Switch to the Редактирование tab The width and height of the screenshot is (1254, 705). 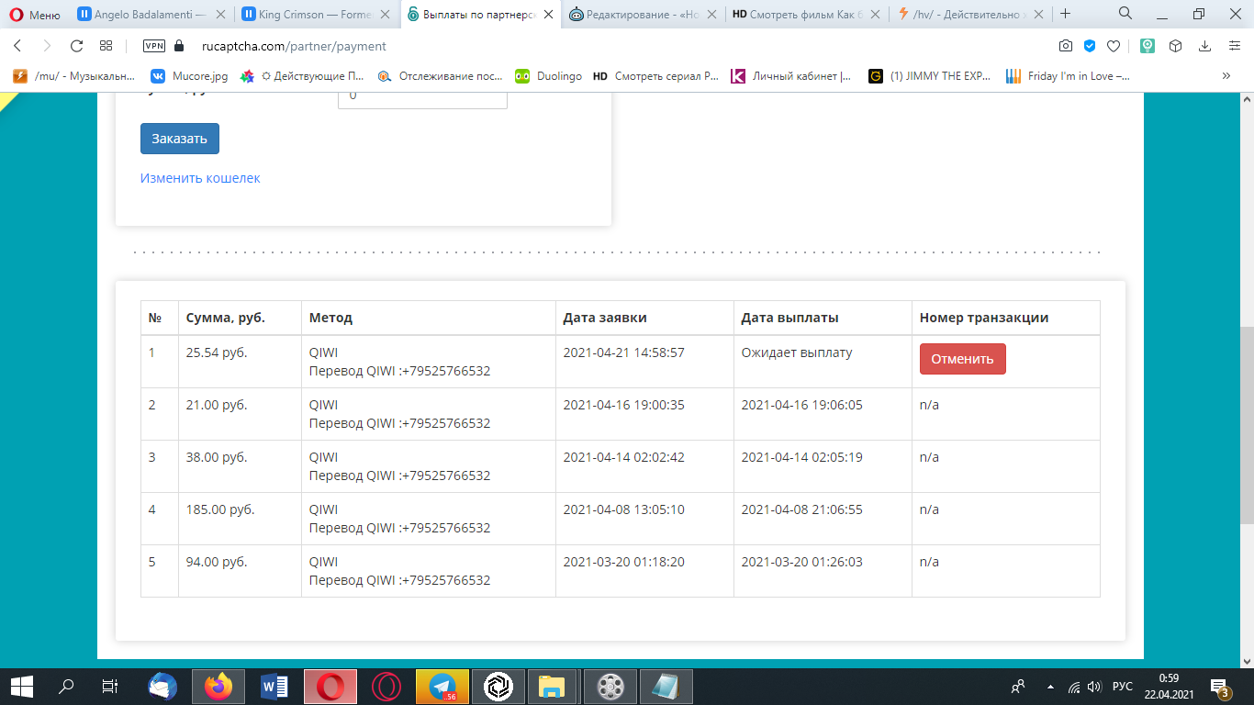[x=644, y=15]
